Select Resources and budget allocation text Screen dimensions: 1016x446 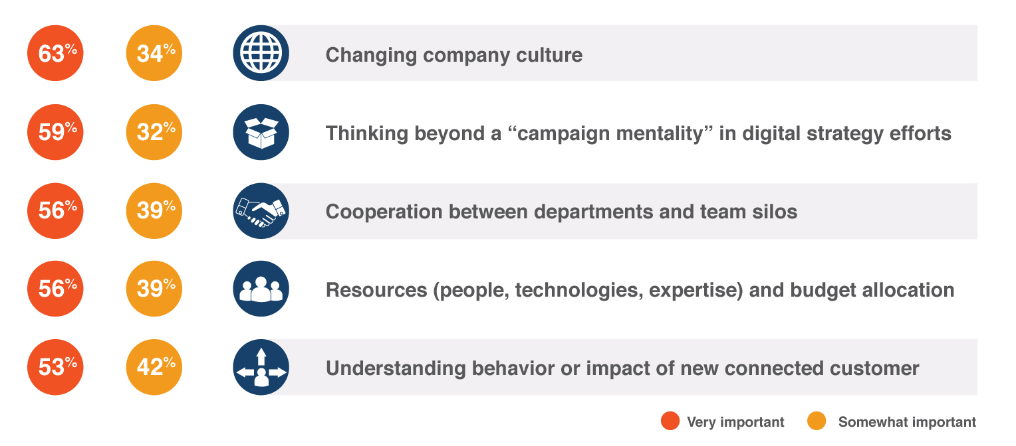[x=640, y=290]
